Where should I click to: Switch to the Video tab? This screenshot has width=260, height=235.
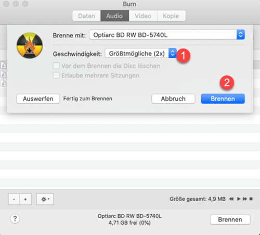pyautogui.click(x=143, y=16)
